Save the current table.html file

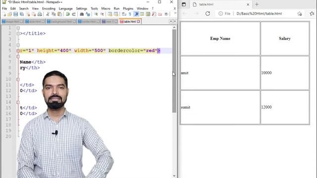click(x=15, y=14)
